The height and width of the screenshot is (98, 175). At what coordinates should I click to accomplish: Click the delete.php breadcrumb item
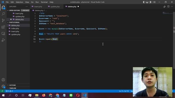[39, 10]
